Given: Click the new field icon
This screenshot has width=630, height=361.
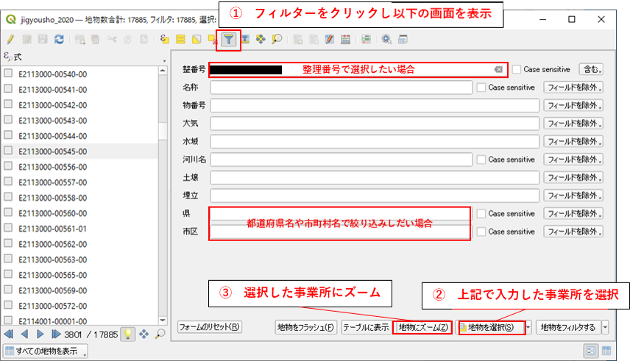Looking at the screenshot, I should coord(298,40).
